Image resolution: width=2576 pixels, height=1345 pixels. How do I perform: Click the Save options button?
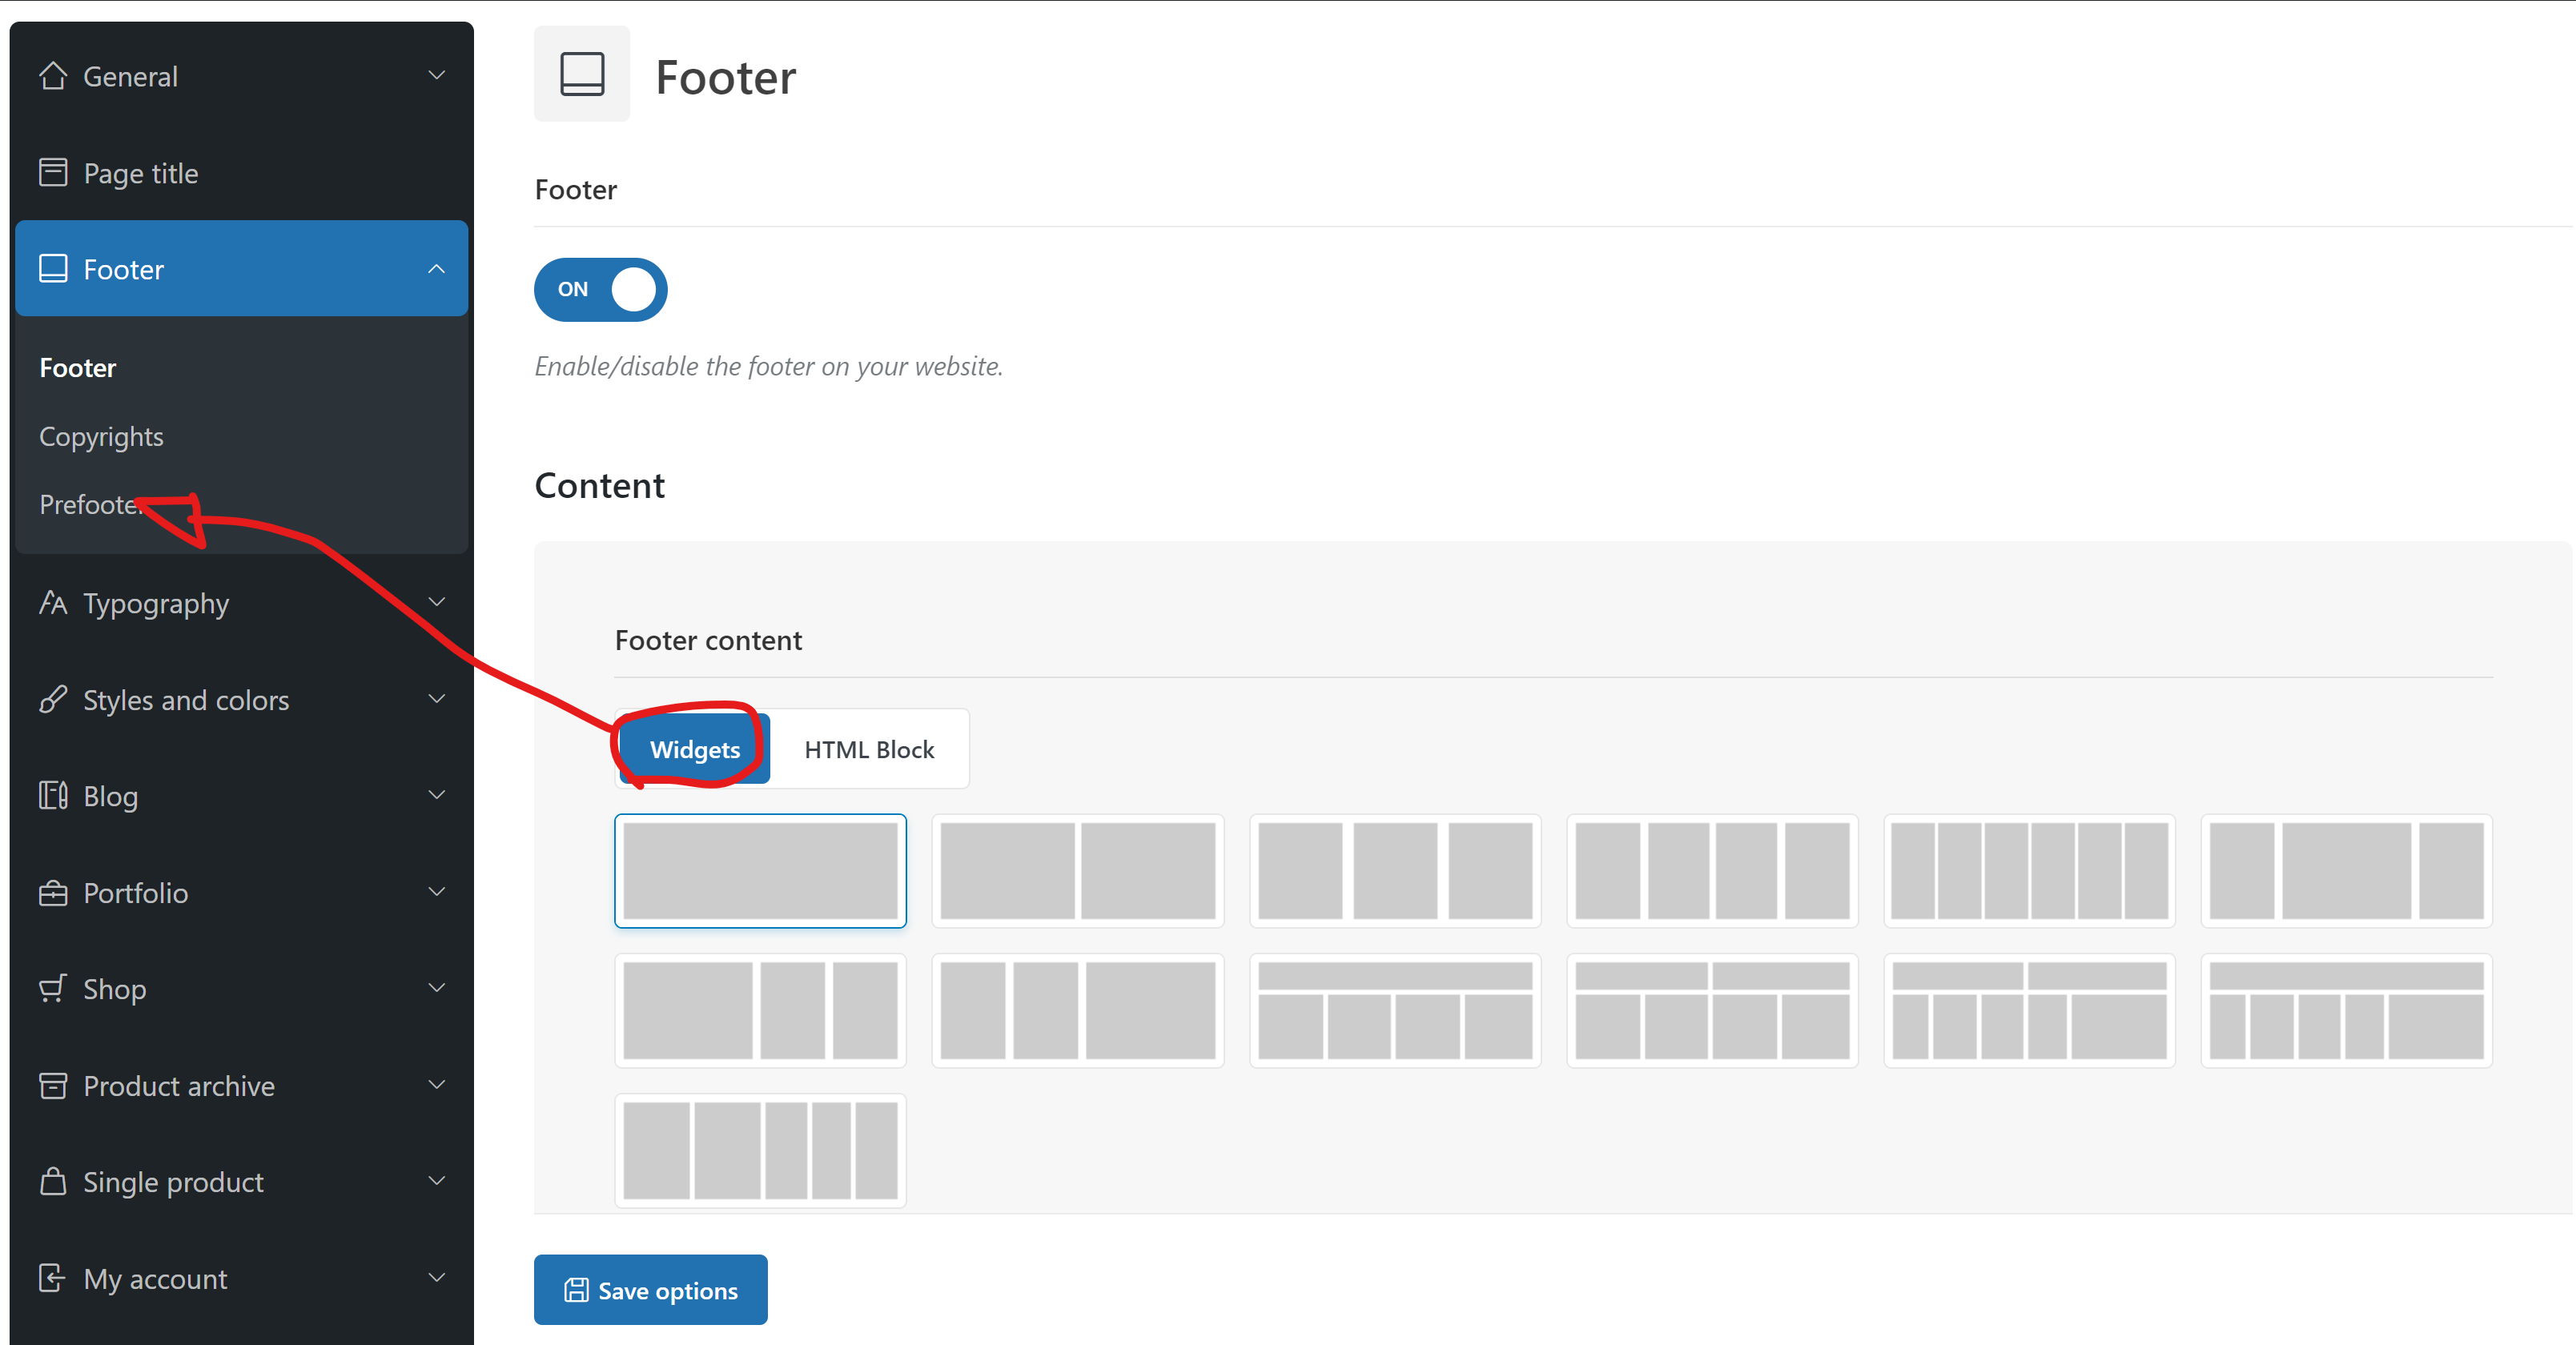[x=650, y=1290]
